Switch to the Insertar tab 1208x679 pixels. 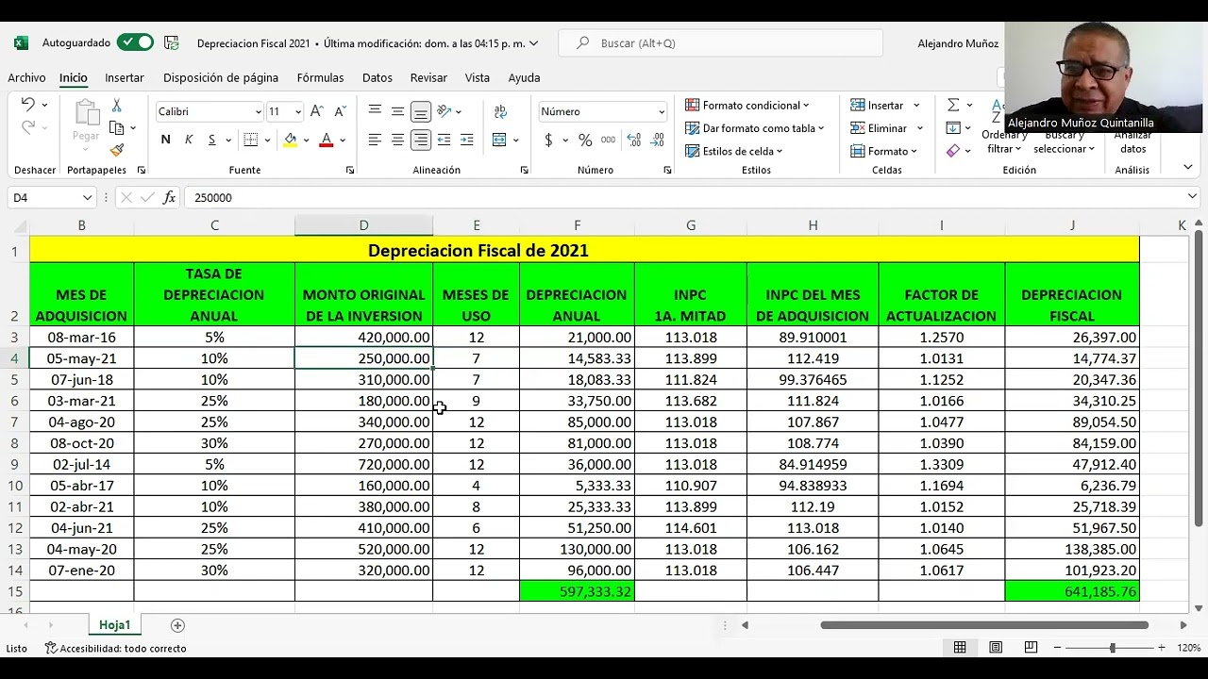[x=125, y=77]
